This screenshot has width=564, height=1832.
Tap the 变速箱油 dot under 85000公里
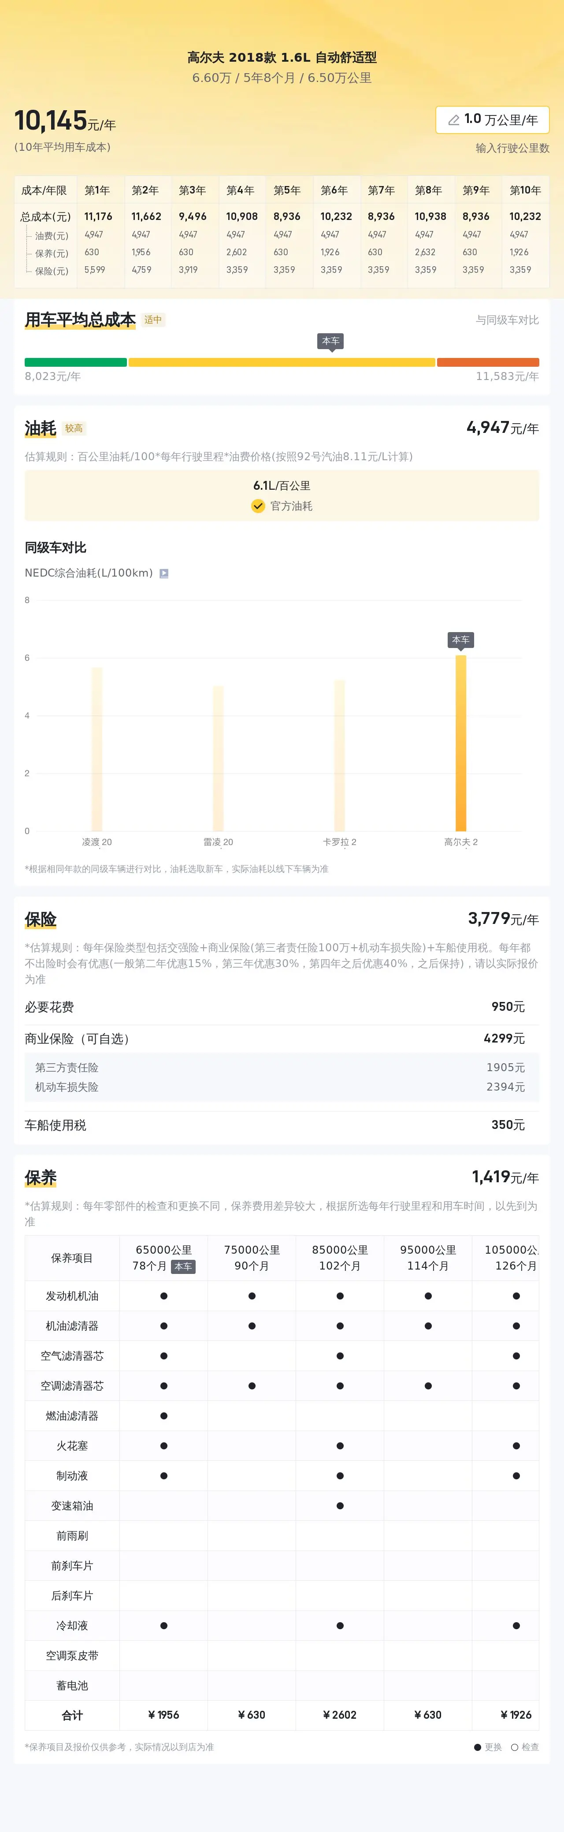tap(340, 1505)
